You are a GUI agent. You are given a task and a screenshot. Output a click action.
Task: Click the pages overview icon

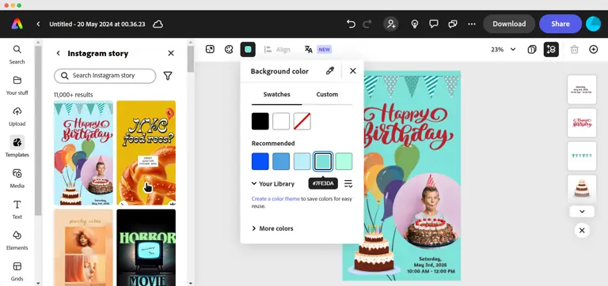532,49
